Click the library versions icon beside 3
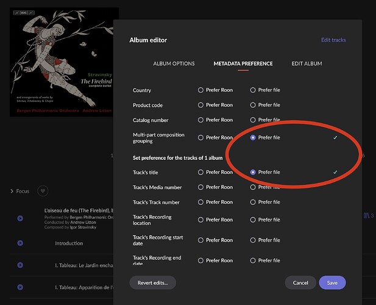 point(366,215)
